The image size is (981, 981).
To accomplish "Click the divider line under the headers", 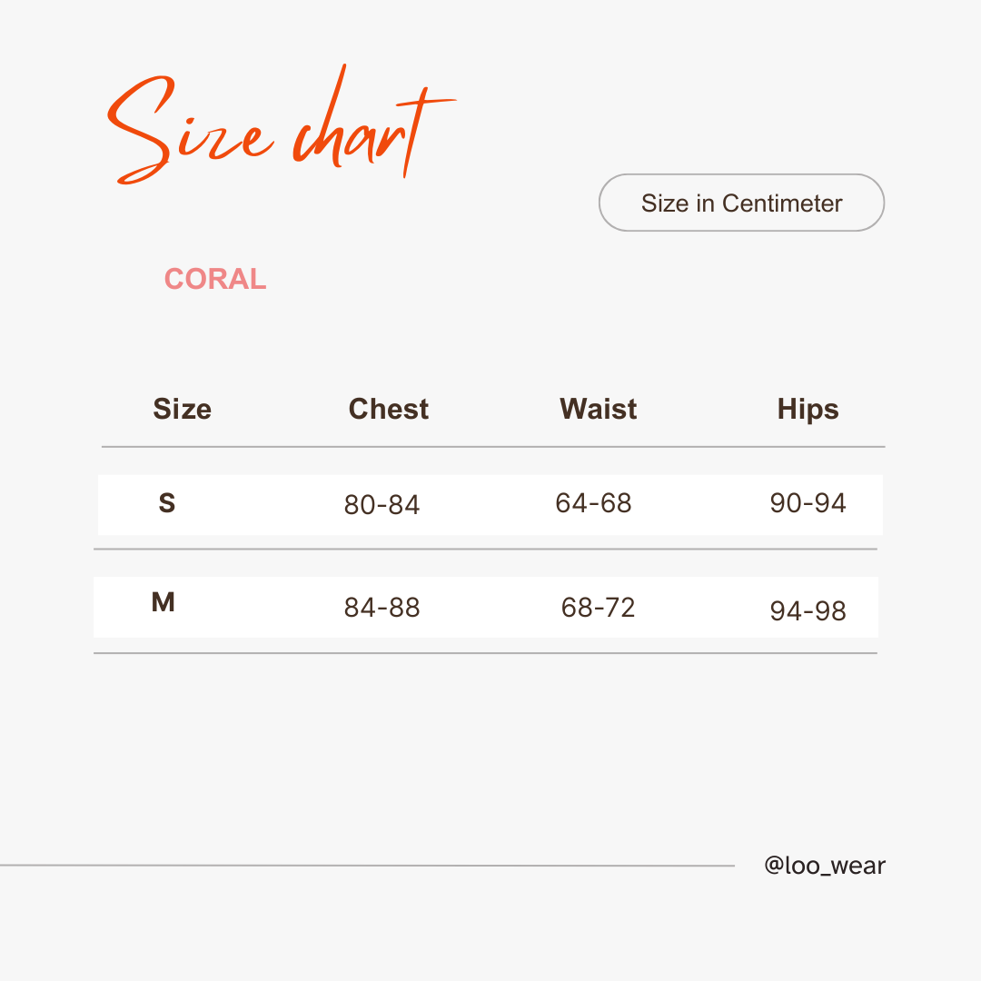I will pos(493,447).
